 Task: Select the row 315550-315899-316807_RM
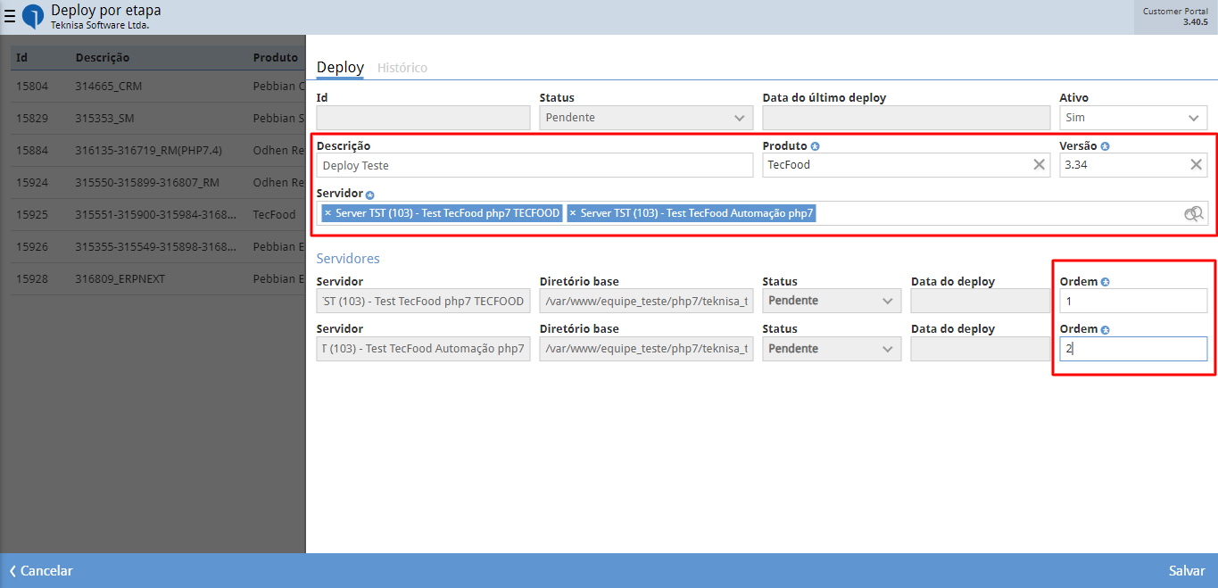pos(158,183)
